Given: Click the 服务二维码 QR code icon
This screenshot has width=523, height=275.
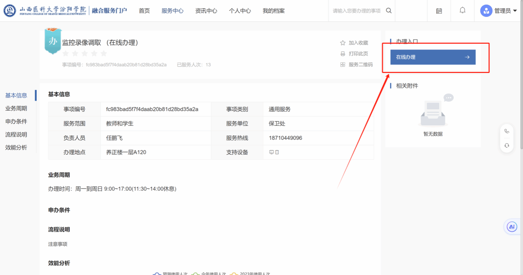Looking at the screenshot, I should (342, 65).
